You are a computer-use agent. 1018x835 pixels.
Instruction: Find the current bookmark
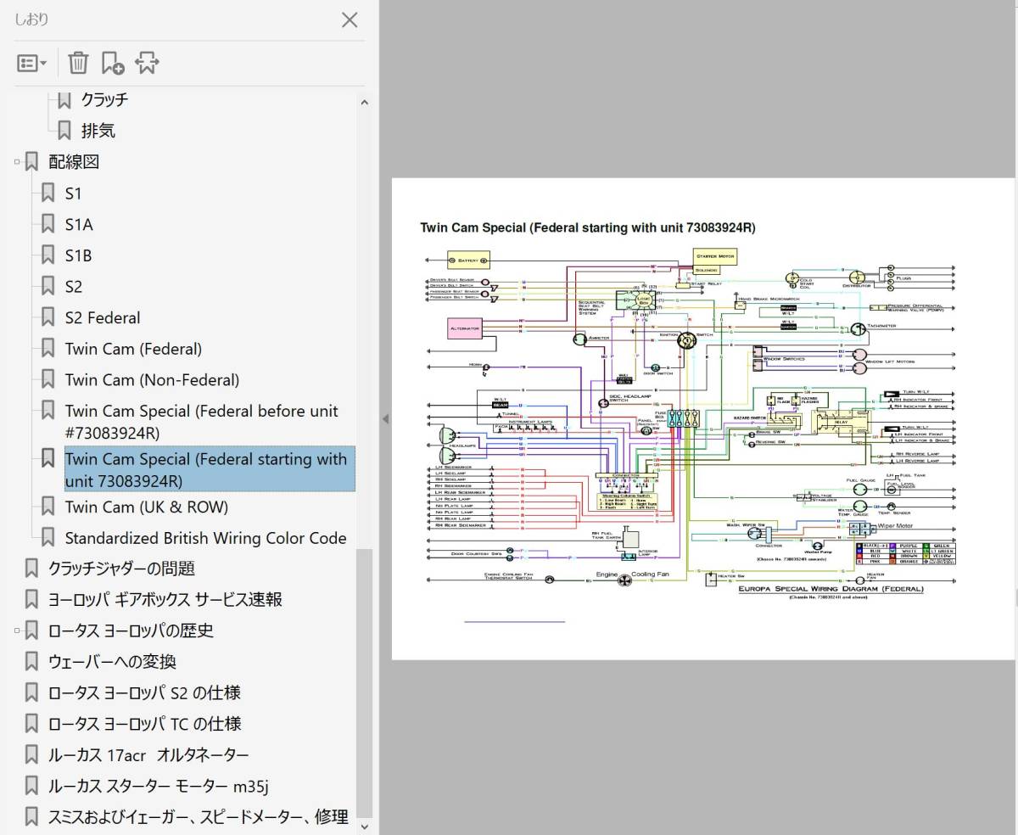click(148, 63)
